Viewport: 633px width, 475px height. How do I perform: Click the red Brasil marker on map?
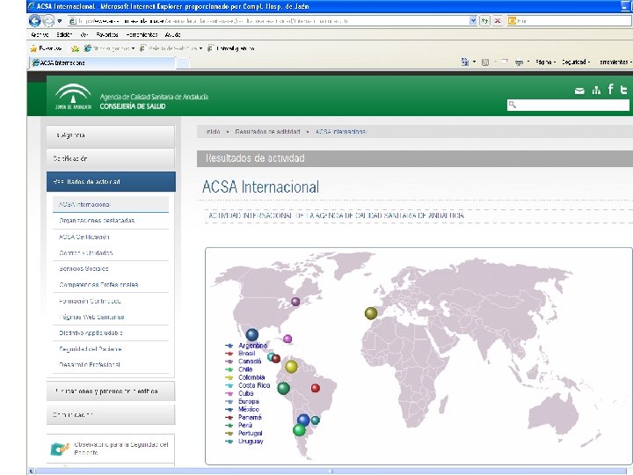click(316, 388)
